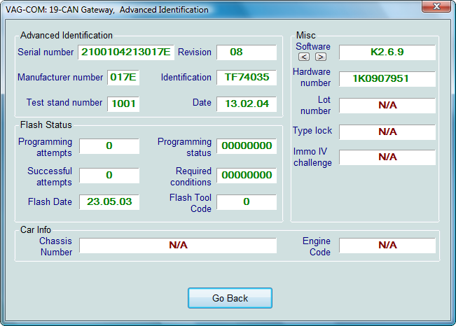Click the Programming status field 00000000
456x326 pixels.
click(247, 146)
